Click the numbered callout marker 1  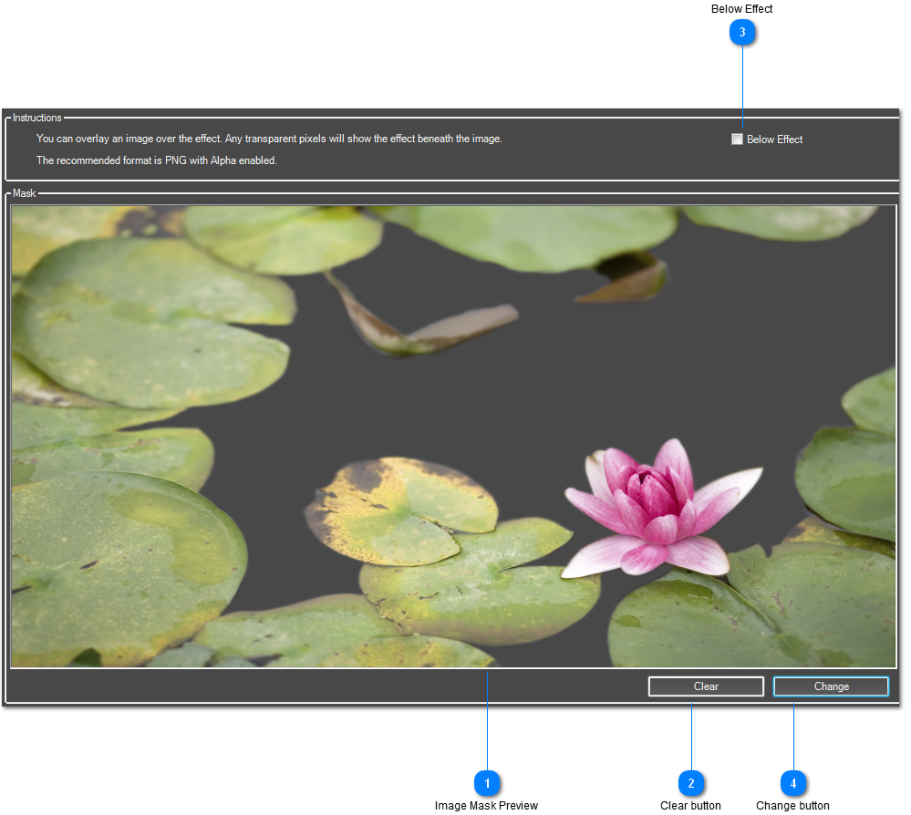pos(487,783)
